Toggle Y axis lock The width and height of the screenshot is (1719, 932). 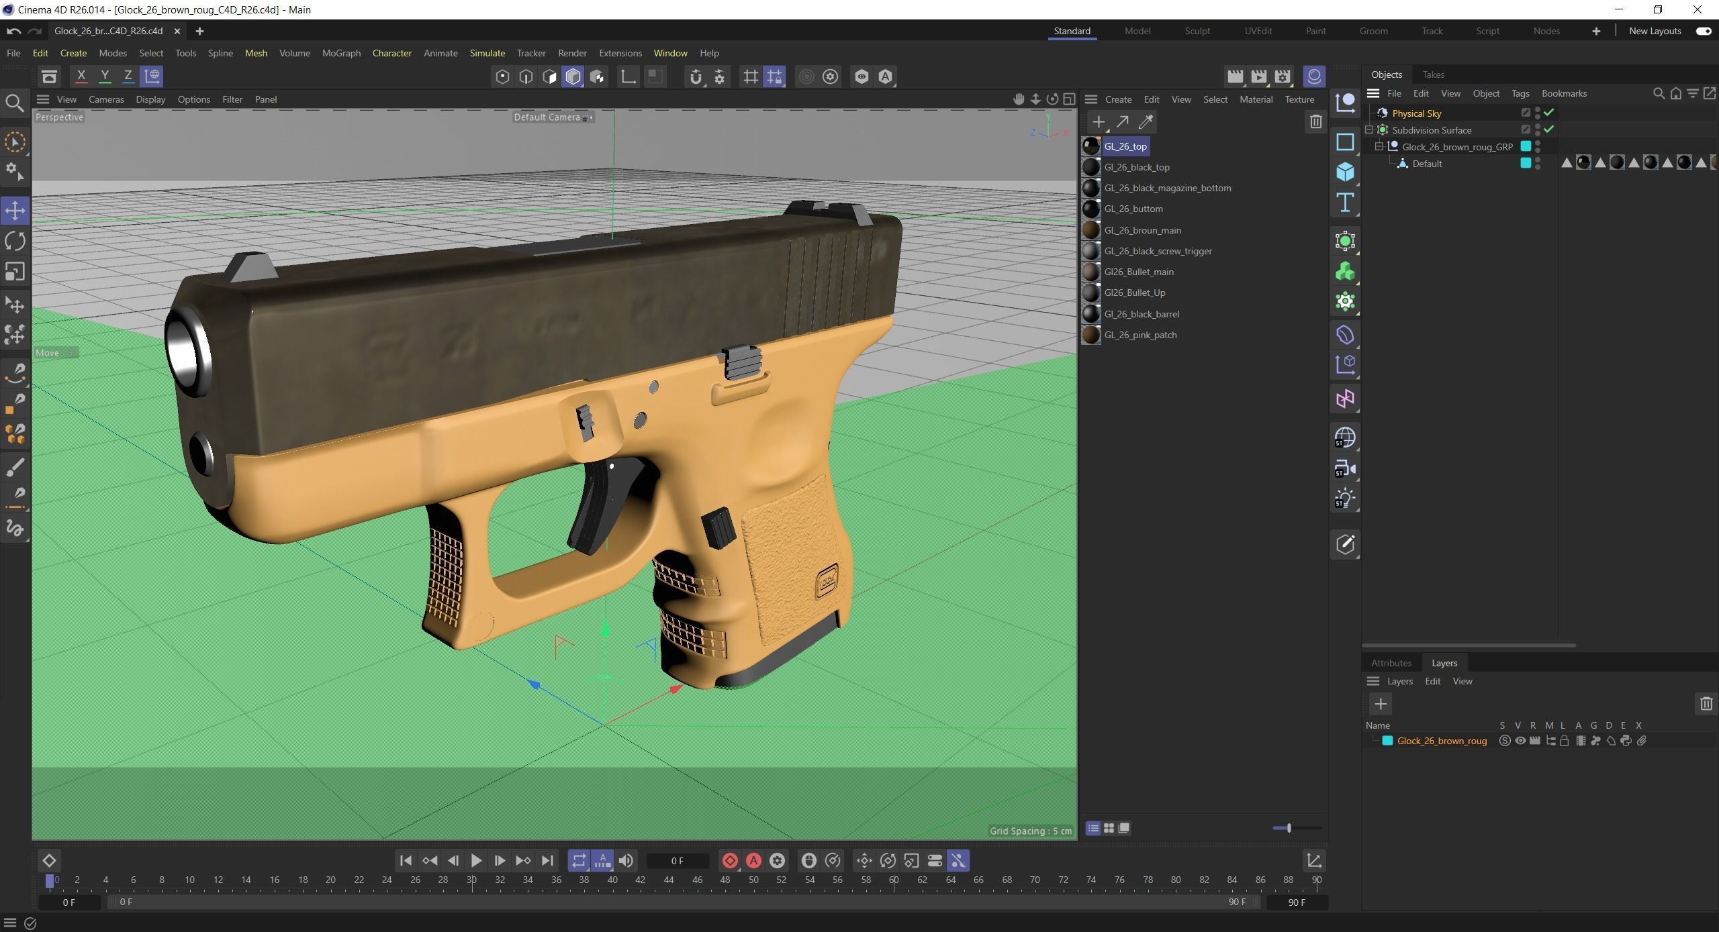[x=105, y=76]
